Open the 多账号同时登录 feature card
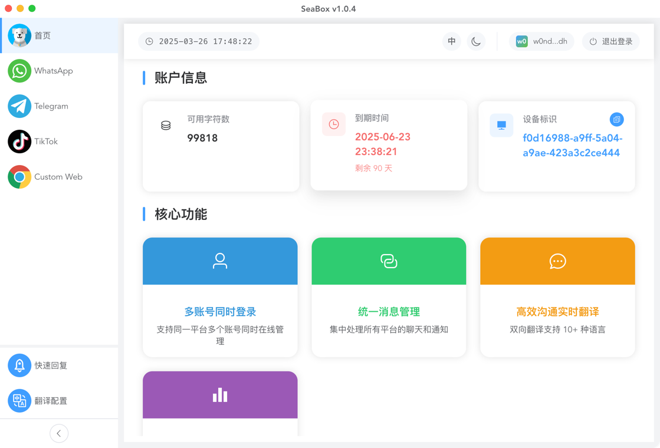This screenshot has width=660, height=448. (x=220, y=298)
